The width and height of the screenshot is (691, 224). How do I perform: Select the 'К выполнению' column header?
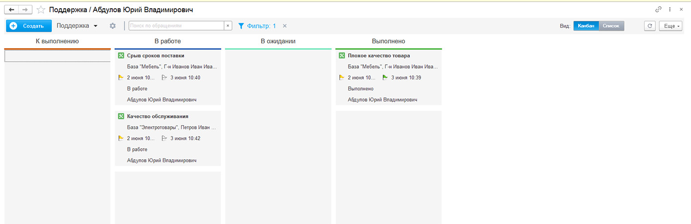[57, 41]
